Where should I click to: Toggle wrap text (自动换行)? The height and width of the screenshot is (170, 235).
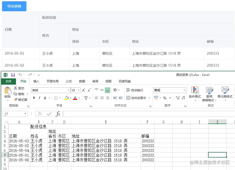[x=135, y=90]
